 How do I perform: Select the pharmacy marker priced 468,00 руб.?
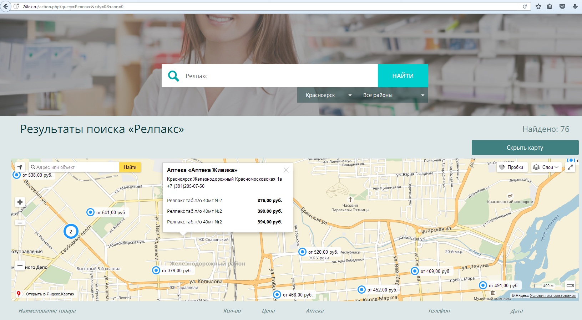pyautogui.click(x=277, y=295)
